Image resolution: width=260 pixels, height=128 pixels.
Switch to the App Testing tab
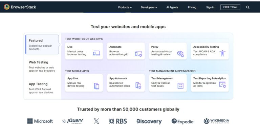(42, 88)
